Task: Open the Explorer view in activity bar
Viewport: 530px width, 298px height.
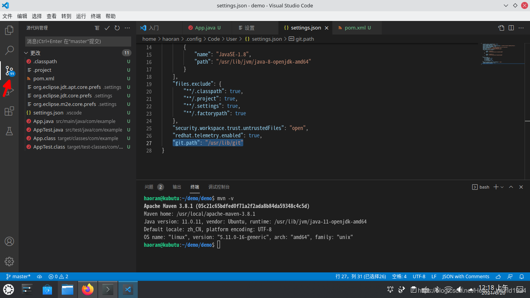Action: 9,30
